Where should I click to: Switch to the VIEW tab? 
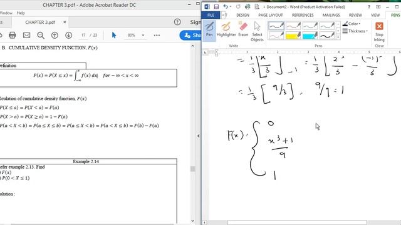point(375,15)
